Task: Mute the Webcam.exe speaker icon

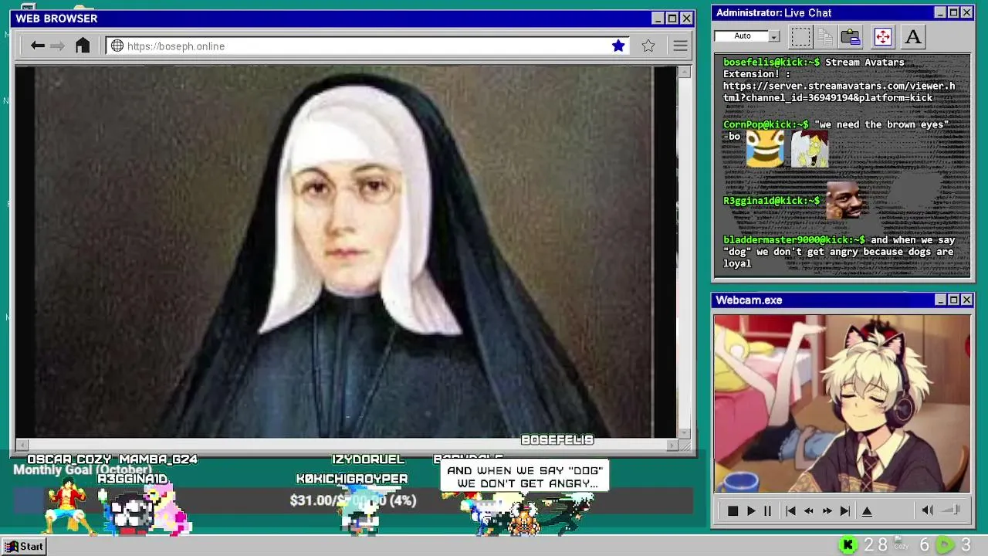Action: [928, 510]
